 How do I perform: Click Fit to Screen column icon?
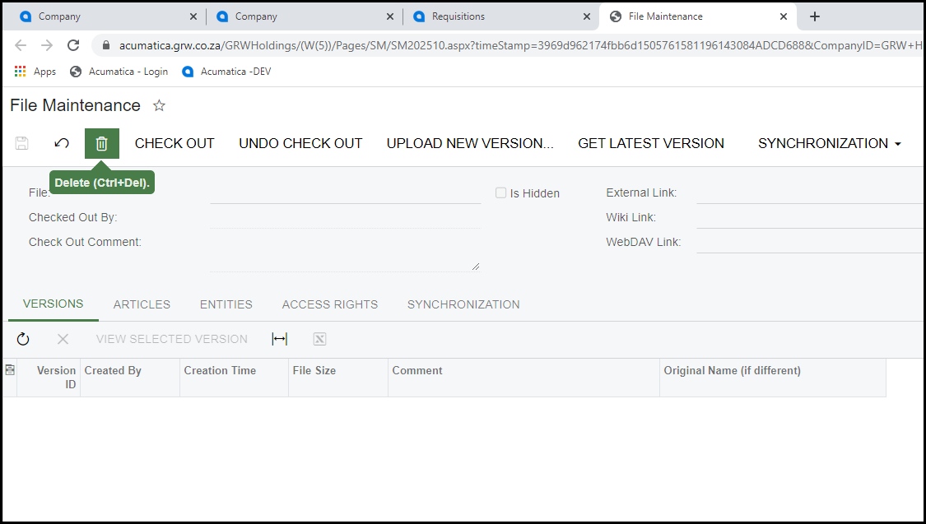[279, 339]
